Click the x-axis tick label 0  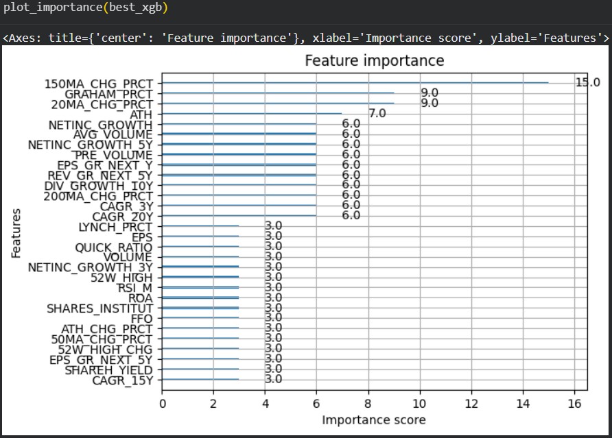point(162,404)
